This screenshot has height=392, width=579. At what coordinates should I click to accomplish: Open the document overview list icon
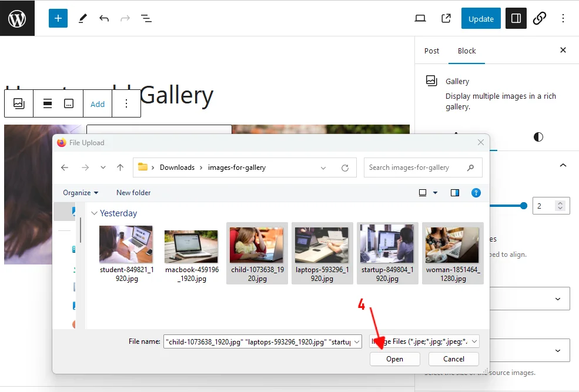146,18
